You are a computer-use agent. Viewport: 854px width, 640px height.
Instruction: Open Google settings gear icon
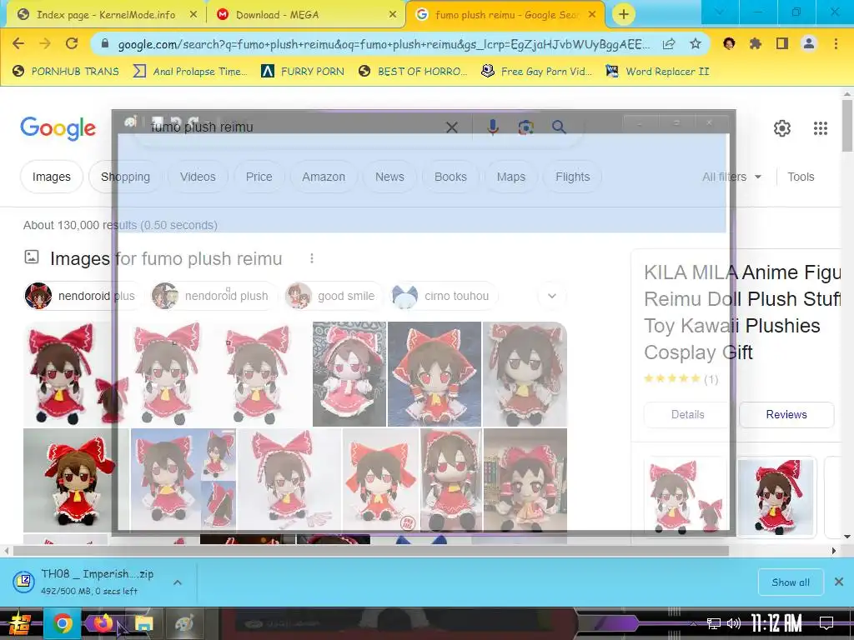(782, 128)
